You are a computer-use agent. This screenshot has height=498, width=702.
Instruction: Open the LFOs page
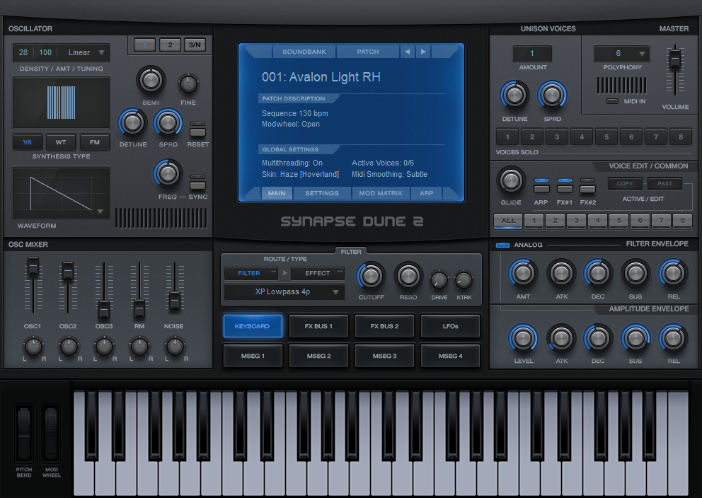click(x=450, y=326)
